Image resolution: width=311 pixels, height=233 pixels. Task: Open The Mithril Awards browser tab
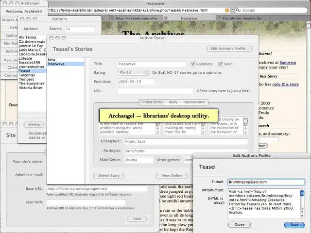tap(242, 18)
